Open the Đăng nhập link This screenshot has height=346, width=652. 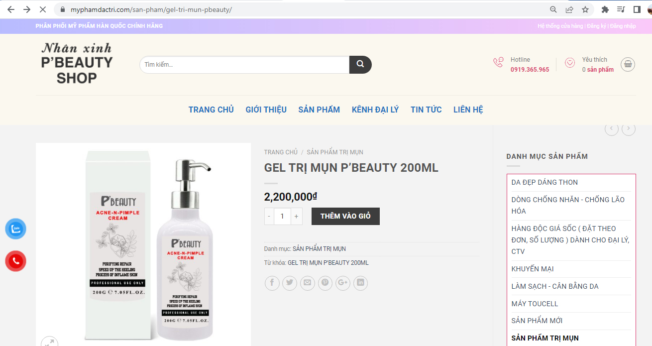(623, 26)
